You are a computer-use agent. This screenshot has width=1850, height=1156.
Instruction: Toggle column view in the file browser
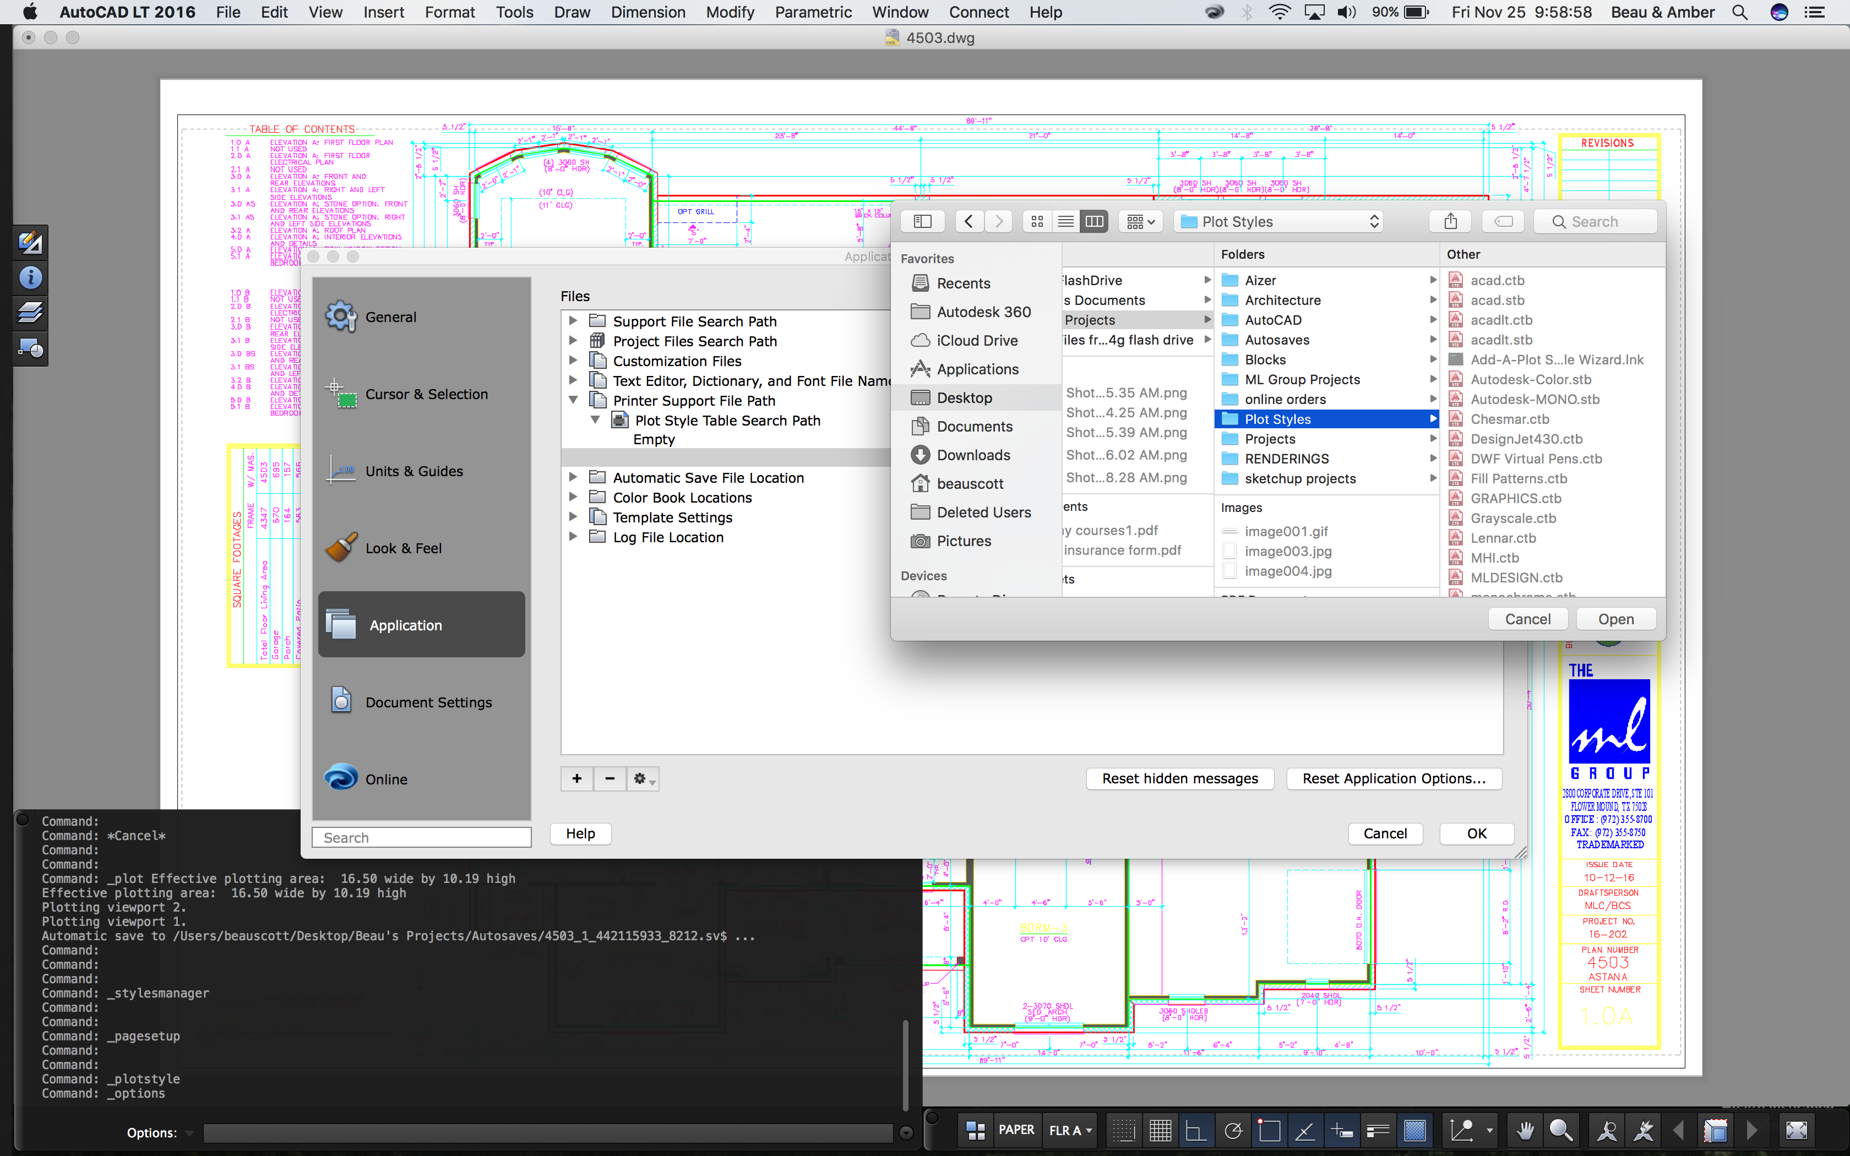tap(1093, 221)
